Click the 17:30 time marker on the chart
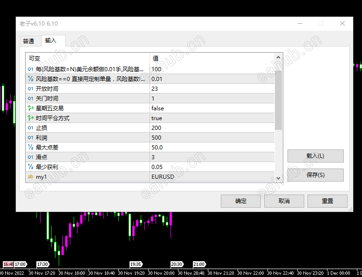The width and height of the screenshot is (362, 277). 43,264
